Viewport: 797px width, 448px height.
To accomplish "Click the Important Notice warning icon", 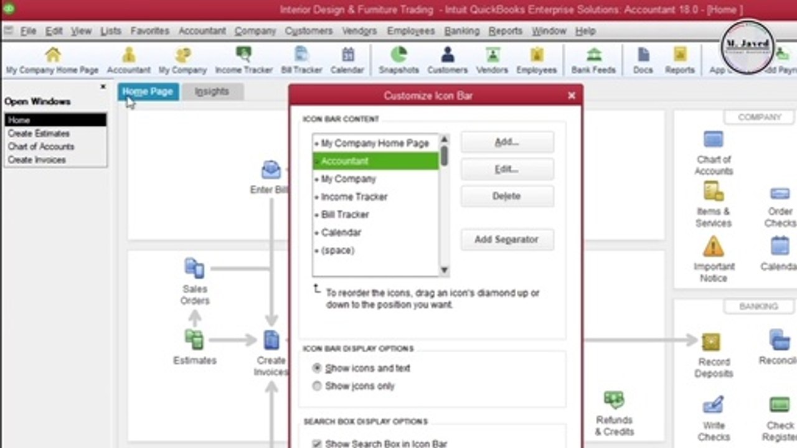I will 714,259.
